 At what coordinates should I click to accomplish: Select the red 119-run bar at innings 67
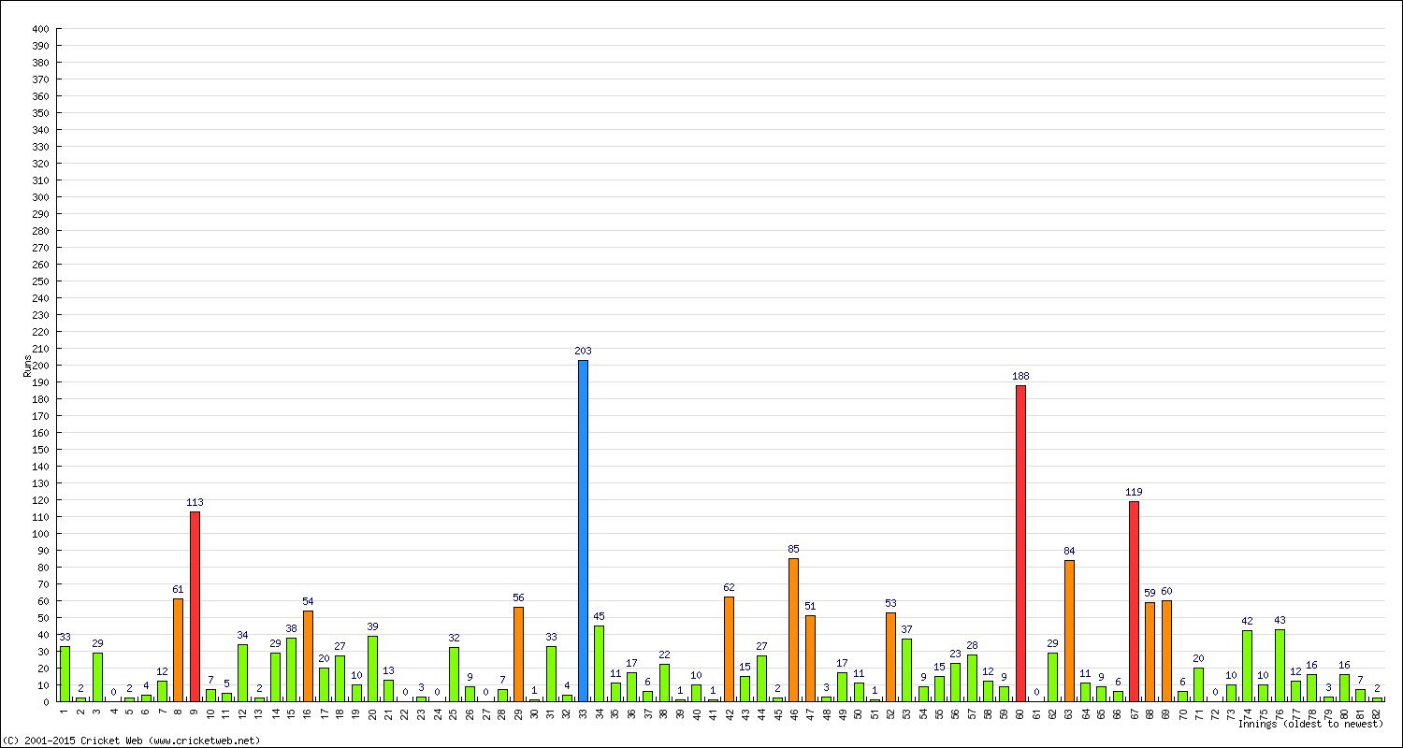(1134, 601)
